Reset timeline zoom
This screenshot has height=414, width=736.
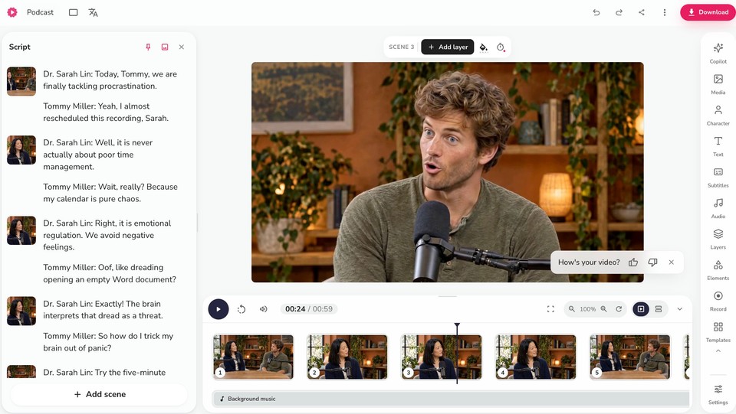point(619,309)
